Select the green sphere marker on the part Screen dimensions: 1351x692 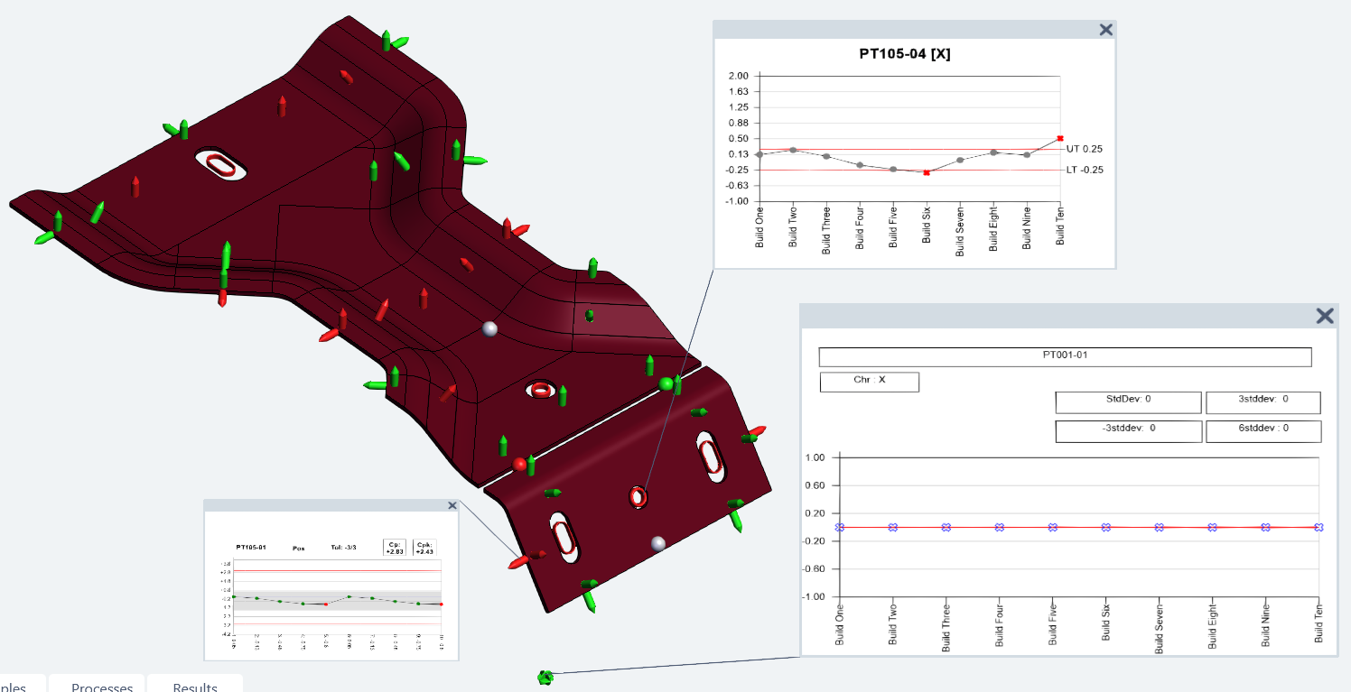click(x=666, y=384)
